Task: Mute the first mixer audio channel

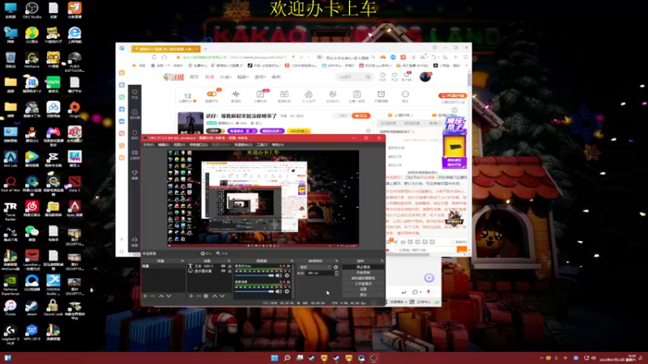Action: point(279,275)
